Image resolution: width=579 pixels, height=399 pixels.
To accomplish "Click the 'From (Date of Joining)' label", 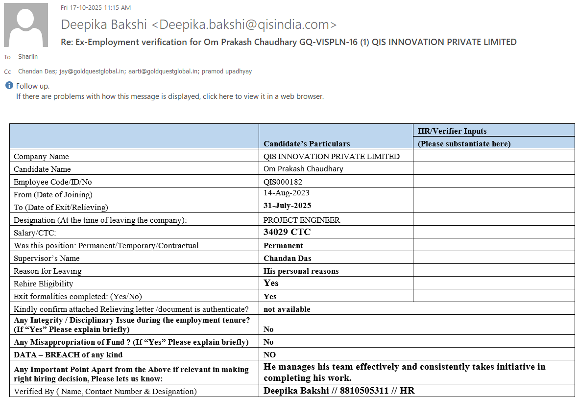I will click(53, 194).
